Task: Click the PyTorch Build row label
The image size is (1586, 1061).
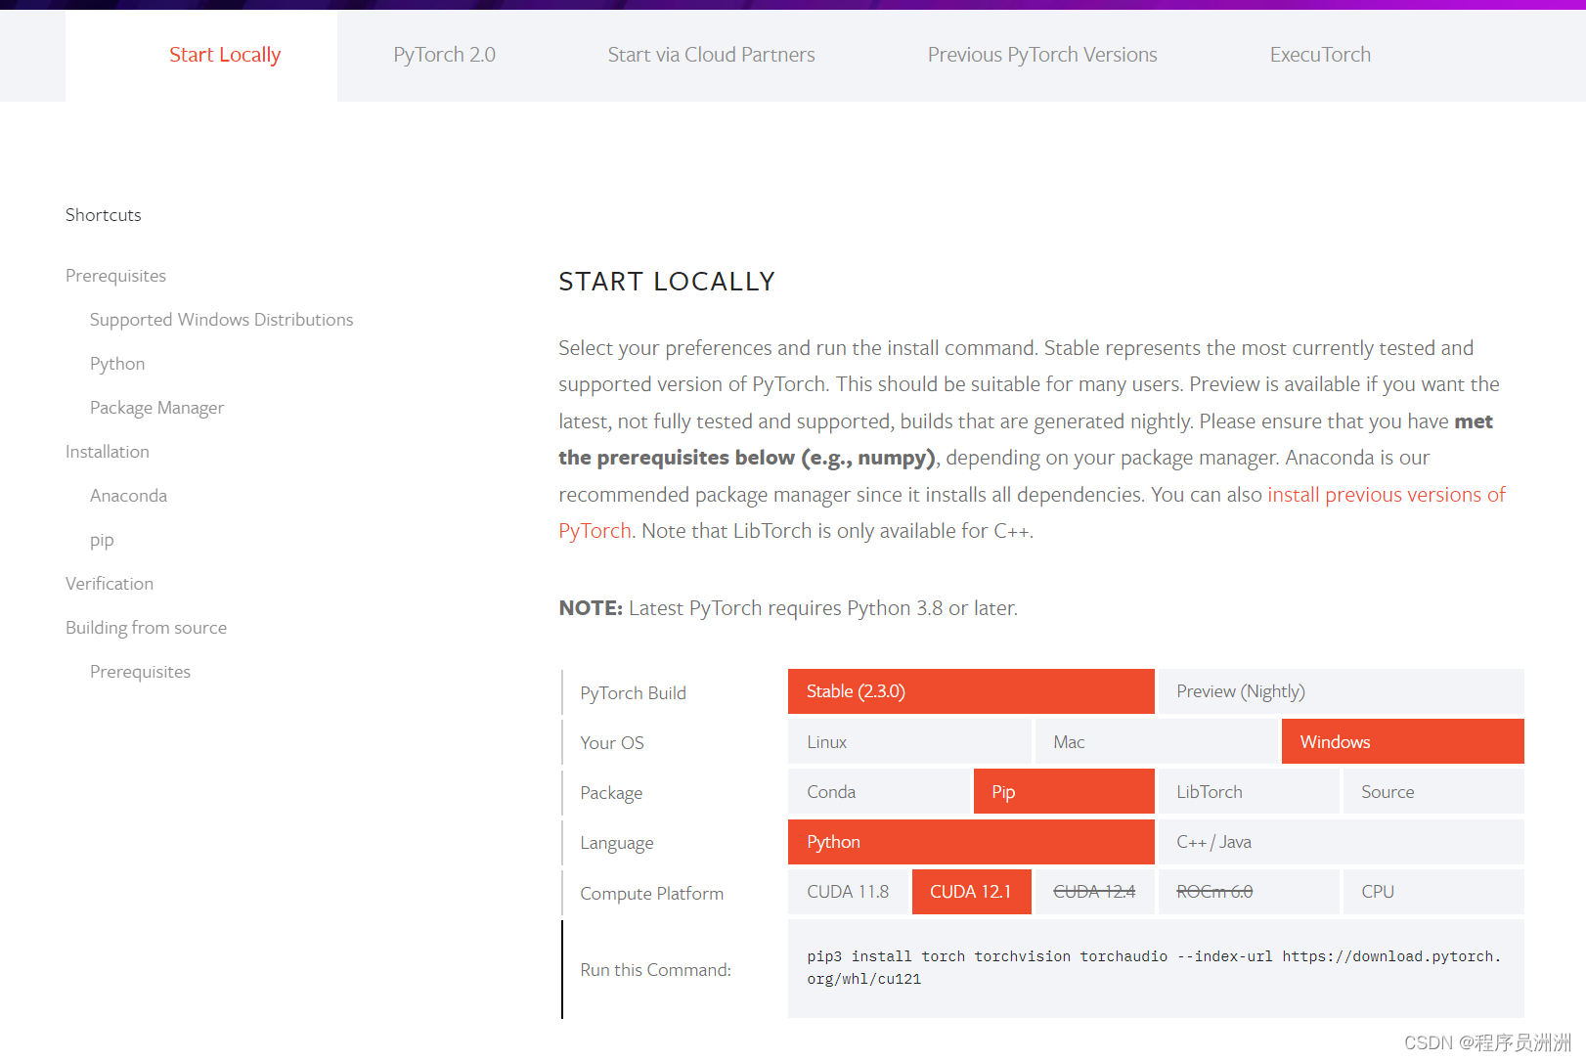Action: point(633,693)
